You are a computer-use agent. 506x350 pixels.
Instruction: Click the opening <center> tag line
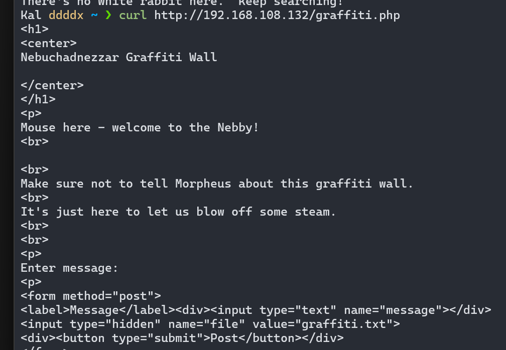coord(49,43)
